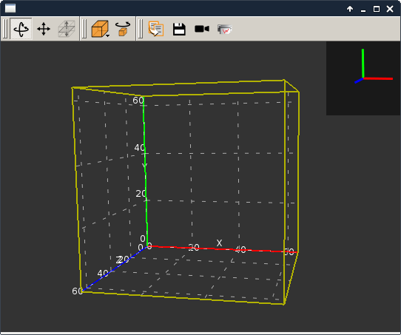Click the blue Z axis line

(115, 268)
